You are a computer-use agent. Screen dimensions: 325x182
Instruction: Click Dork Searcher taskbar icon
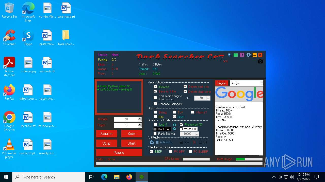142,177
